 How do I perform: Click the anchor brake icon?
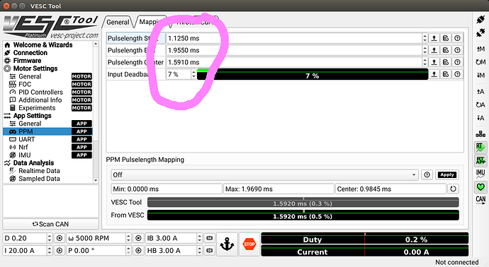(x=227, y=244)
